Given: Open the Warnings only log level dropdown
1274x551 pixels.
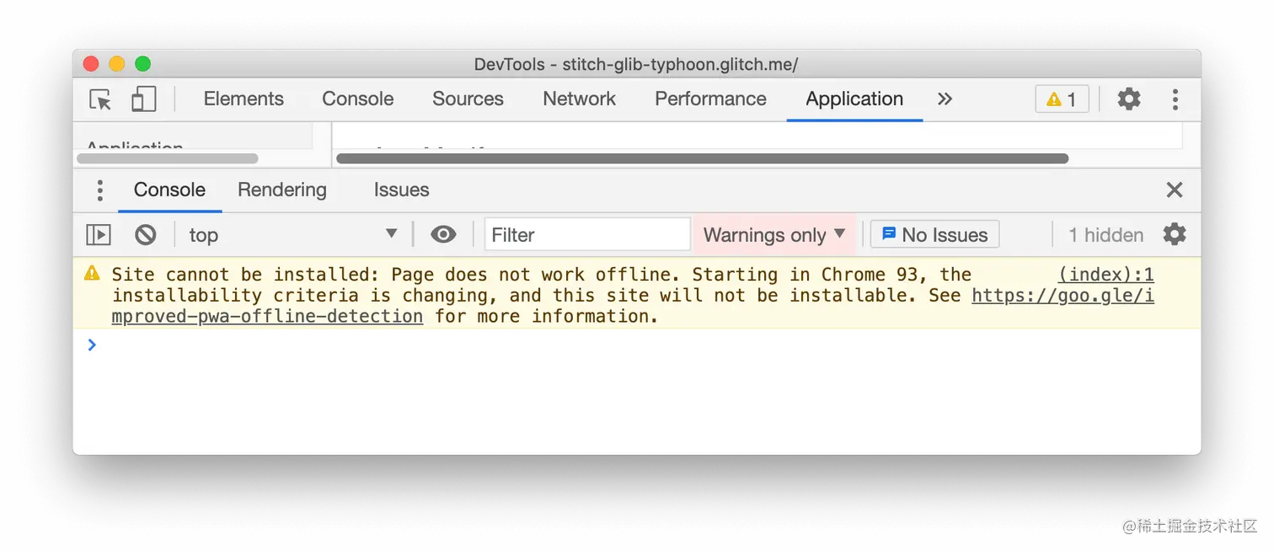Looking at the screenshot, I should coord(773,235).
